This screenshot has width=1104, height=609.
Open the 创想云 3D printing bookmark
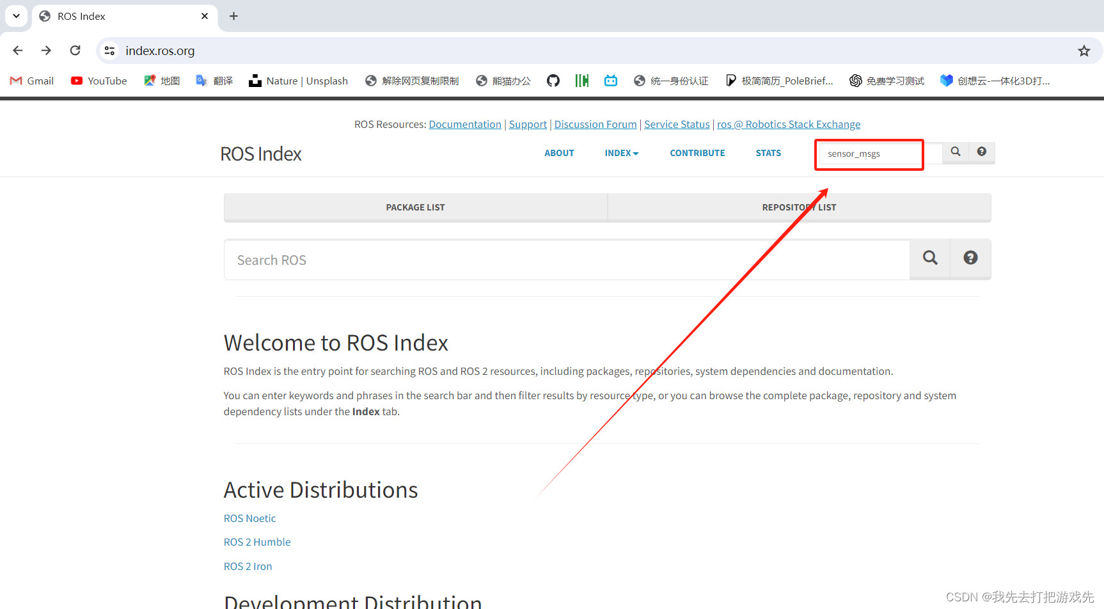tap(995, 81)
